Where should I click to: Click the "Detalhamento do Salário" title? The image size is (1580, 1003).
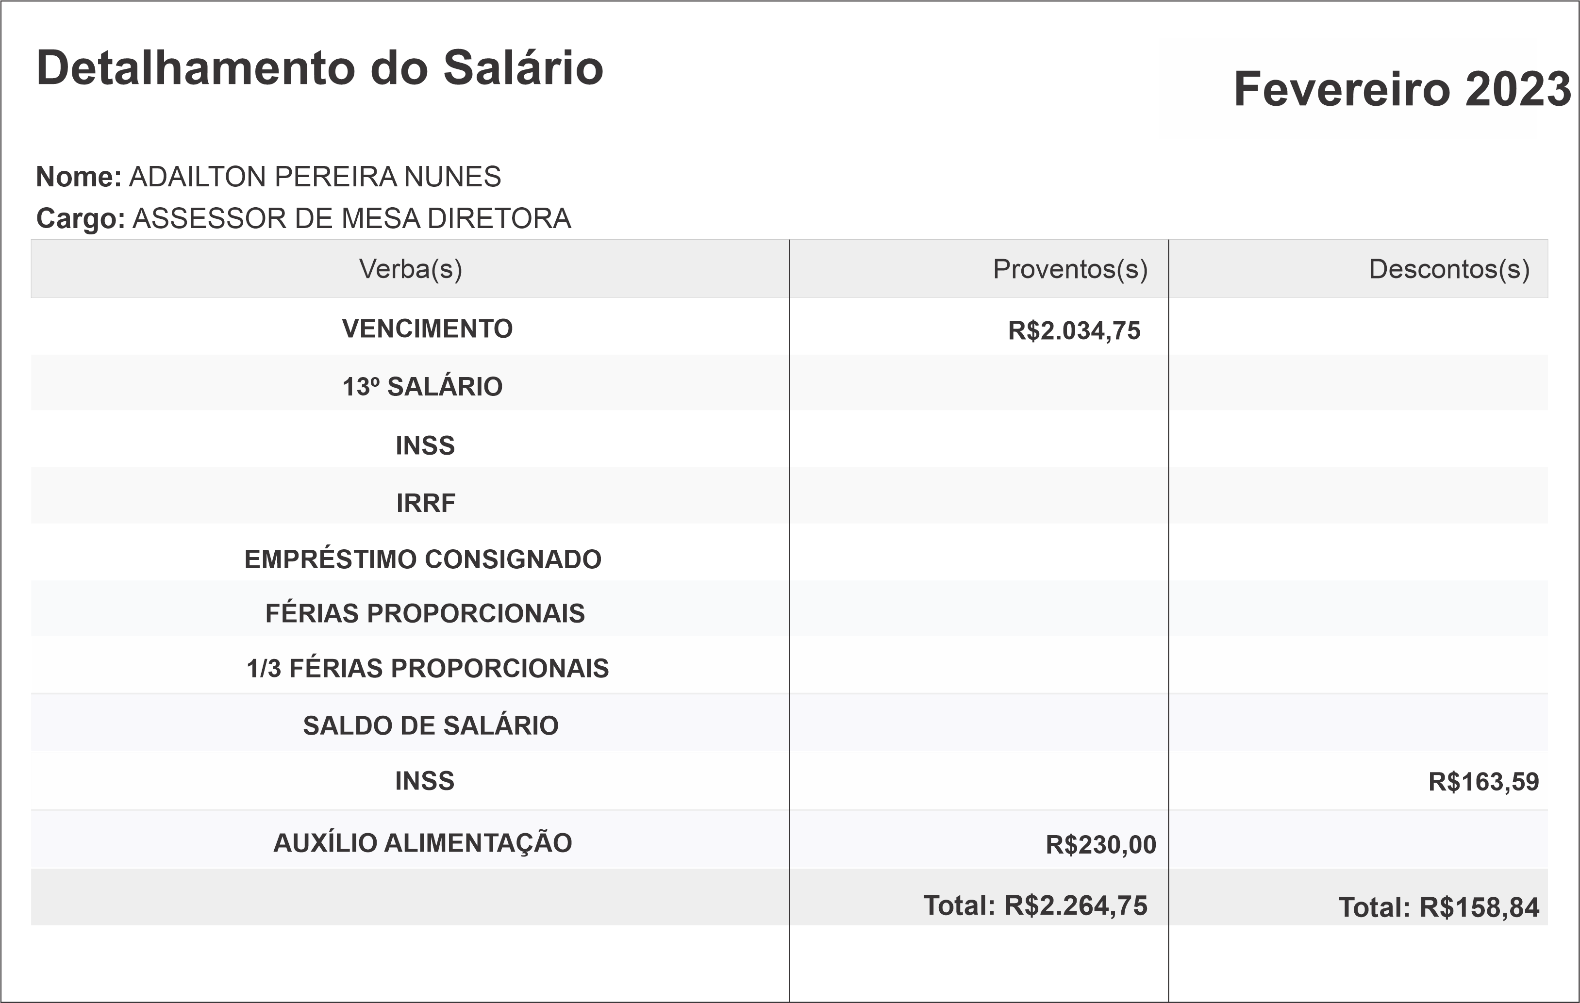(x=319, y=68)
